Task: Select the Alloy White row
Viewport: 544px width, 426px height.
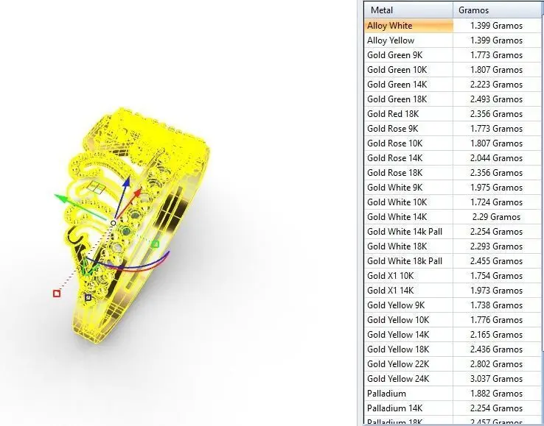Action: (453, 26)
